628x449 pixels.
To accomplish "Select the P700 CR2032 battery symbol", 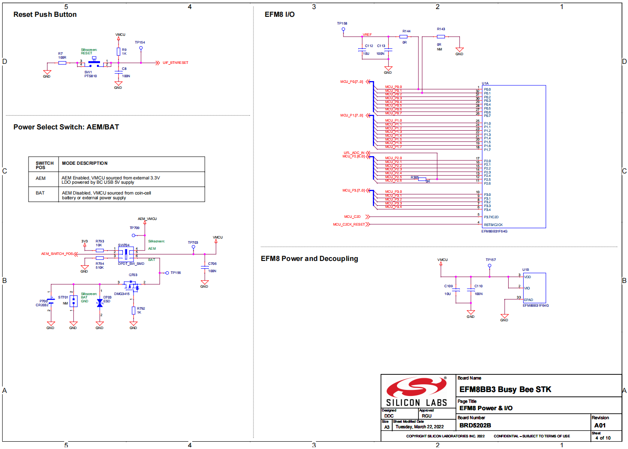I will click(51, 301).
